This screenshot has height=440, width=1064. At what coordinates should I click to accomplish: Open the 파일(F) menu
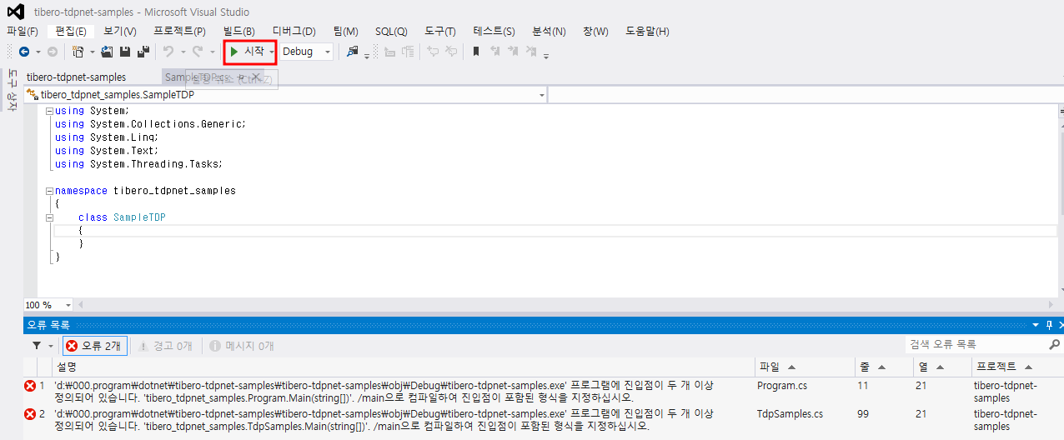[23, 32]
